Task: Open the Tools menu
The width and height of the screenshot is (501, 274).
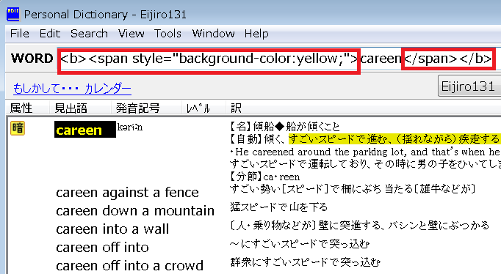Action: pos(167,34)
